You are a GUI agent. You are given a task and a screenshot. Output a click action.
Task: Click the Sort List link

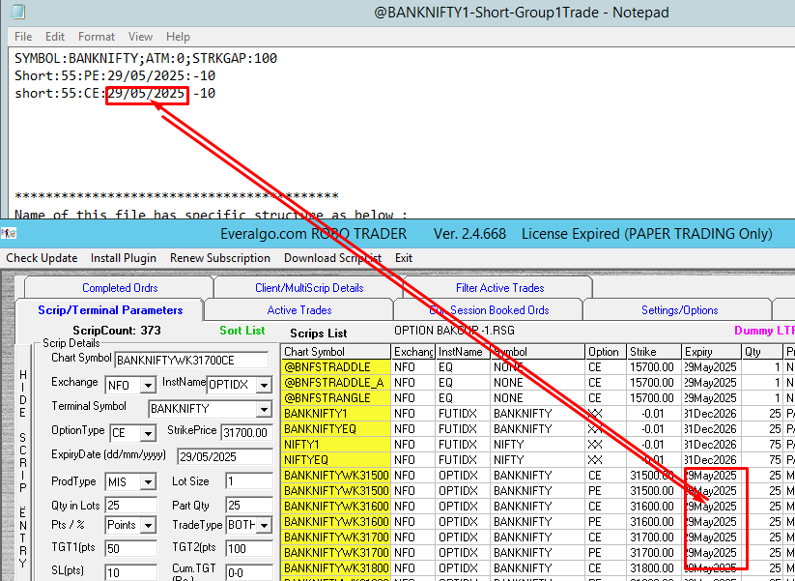click(x=241, y=331)
